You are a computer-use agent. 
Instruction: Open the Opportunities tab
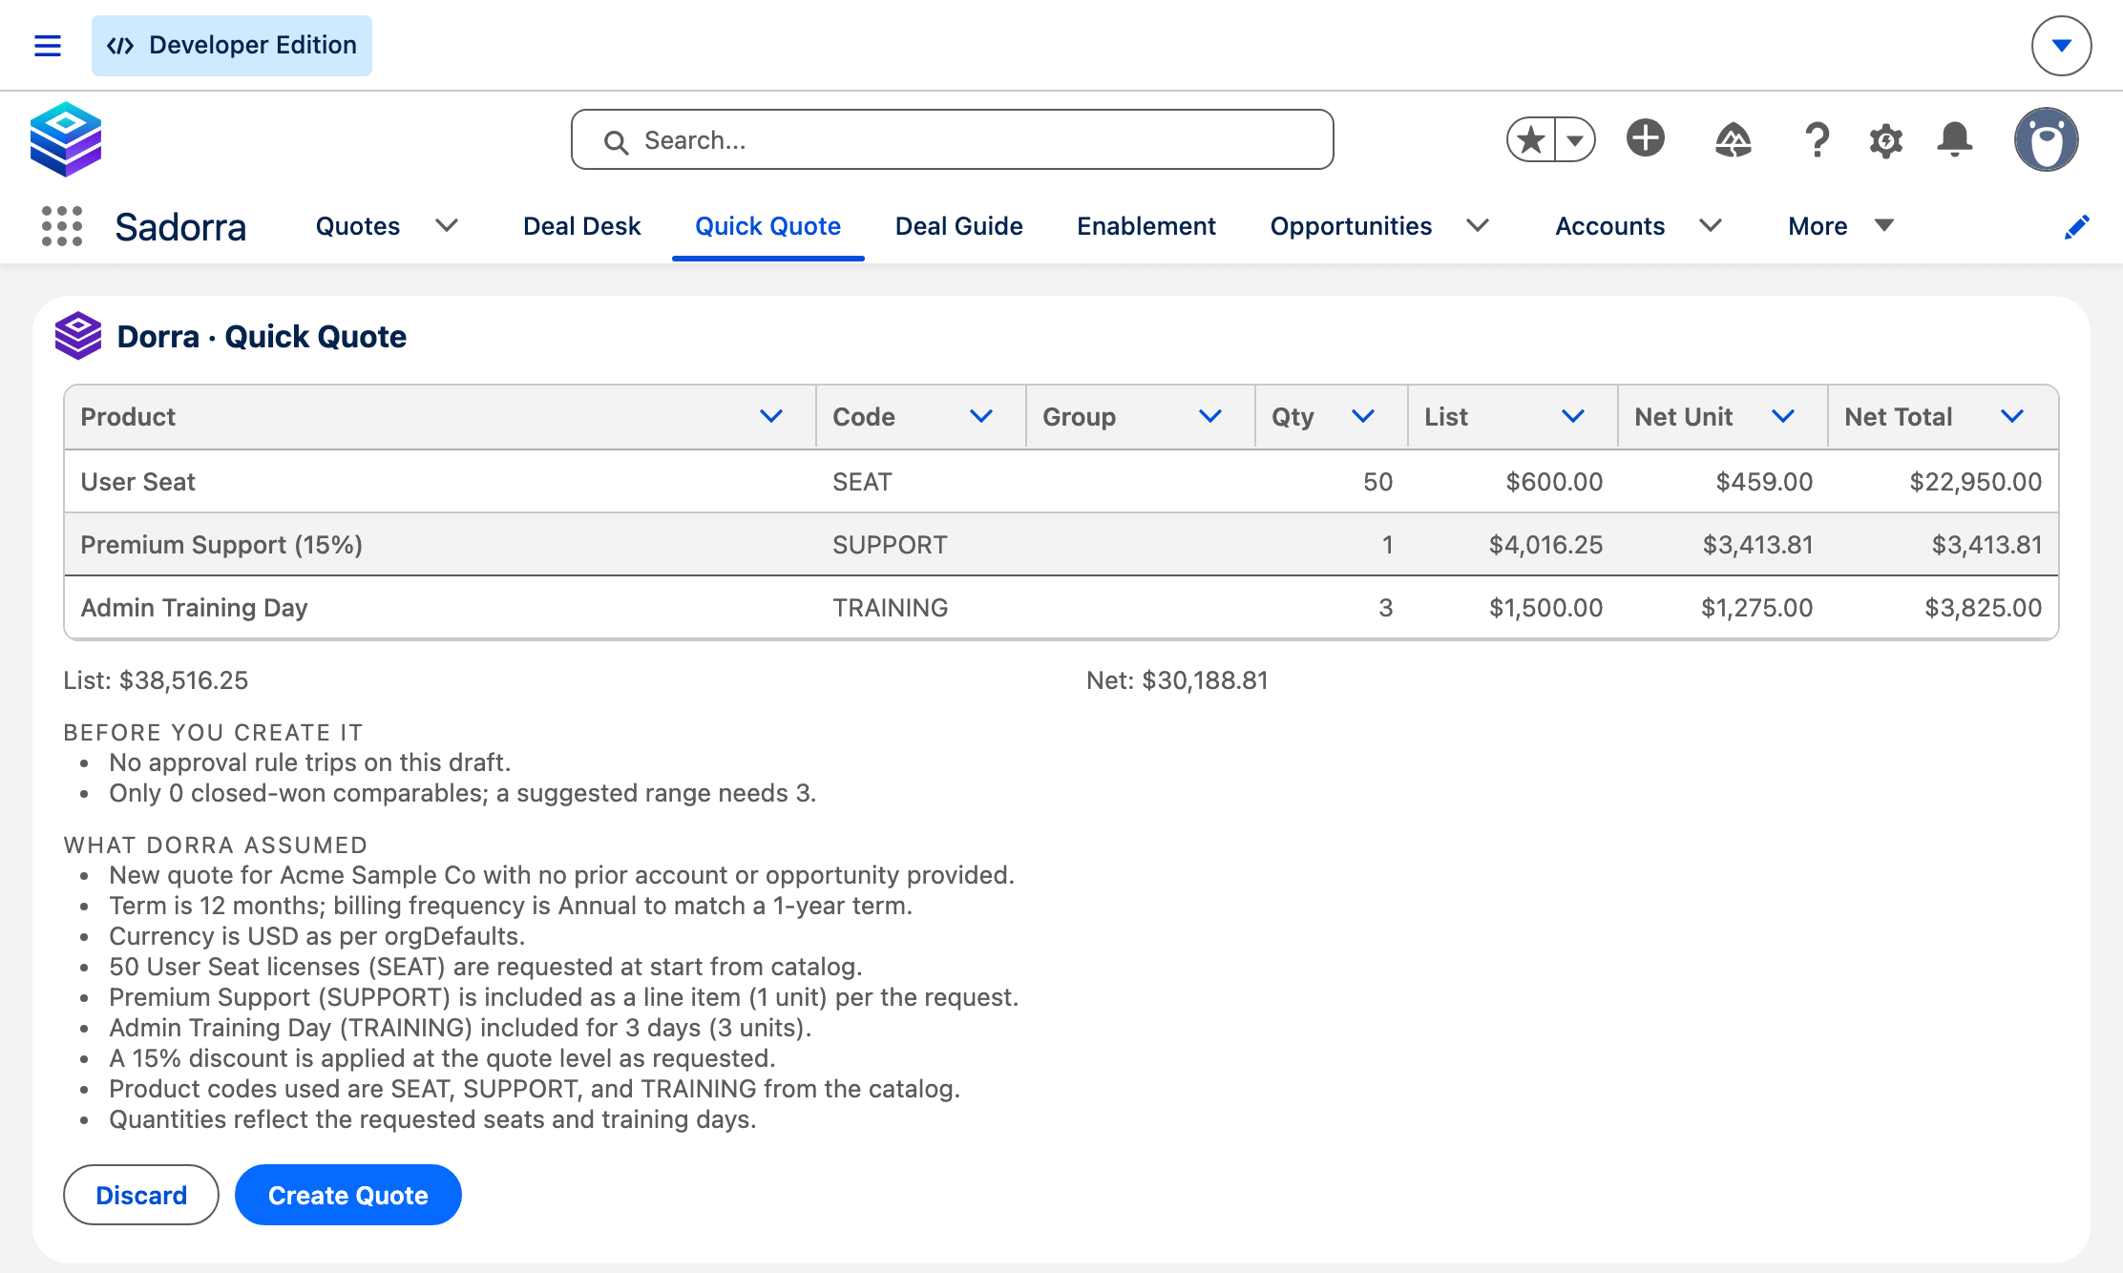1351,226
